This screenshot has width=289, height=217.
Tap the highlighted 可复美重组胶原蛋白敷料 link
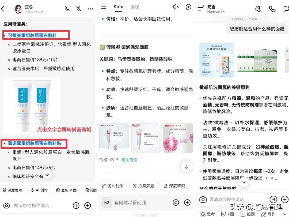tap(33, 35)
